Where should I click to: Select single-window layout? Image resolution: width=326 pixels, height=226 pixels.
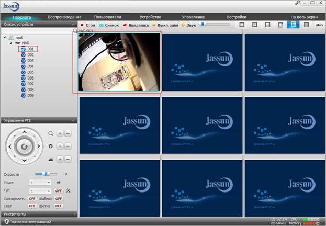242,25
